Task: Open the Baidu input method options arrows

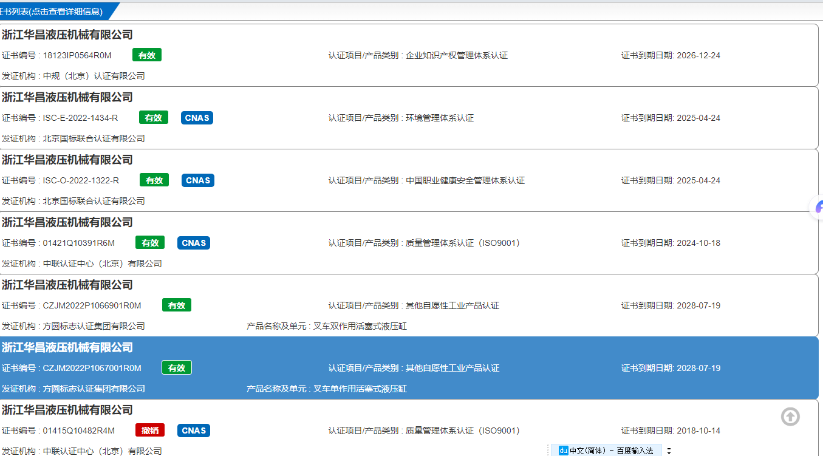Action: click(669, 451)
